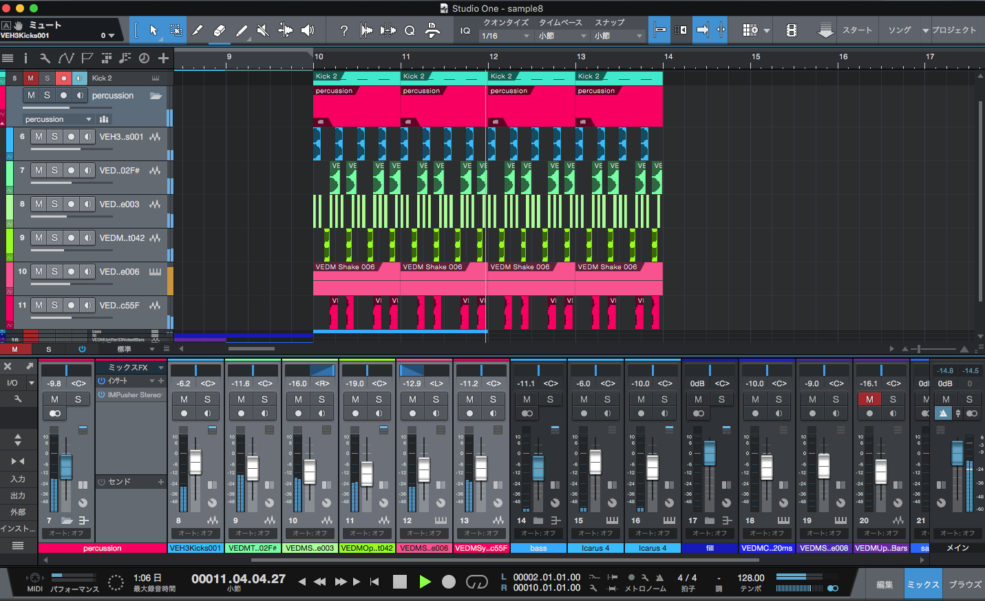
Task: Expand the ミックスFX dropdown
Action: pos(161,368)
